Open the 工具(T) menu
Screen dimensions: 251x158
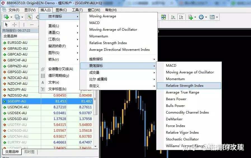tap(77, 10)
